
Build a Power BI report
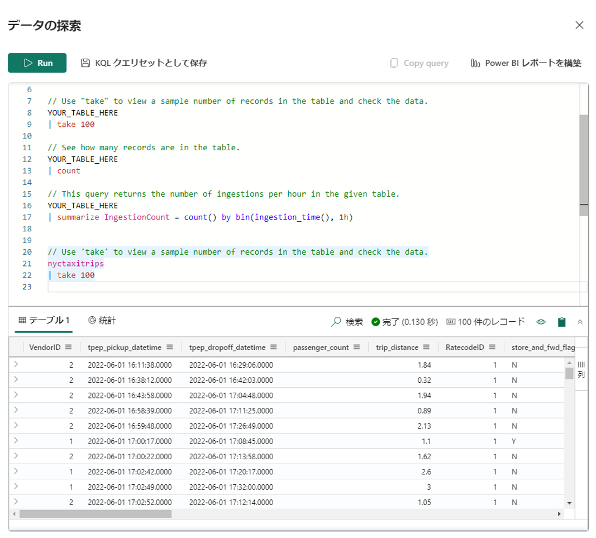click(526, 63)
